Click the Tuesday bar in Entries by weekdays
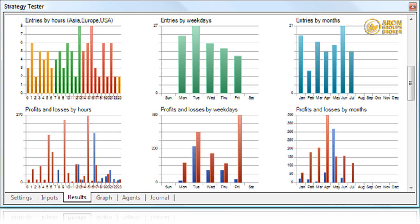 click(196, 59)
